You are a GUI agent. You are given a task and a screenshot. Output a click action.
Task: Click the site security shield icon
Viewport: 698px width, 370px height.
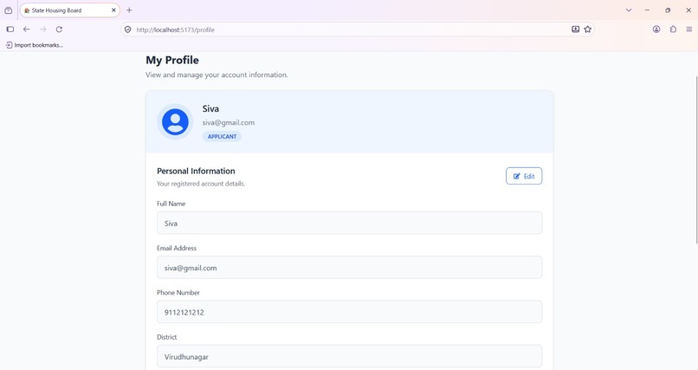tap(128, 29)
